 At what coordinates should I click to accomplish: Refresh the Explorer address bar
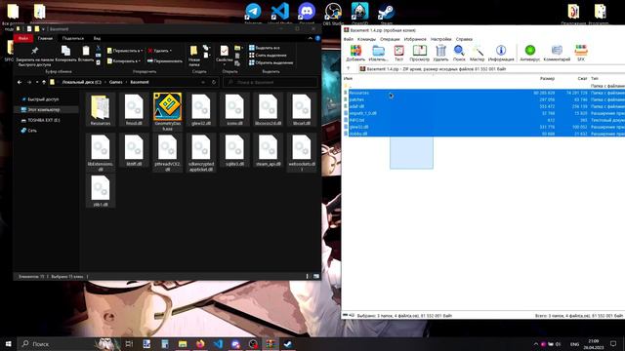click(x=214, y=82)
